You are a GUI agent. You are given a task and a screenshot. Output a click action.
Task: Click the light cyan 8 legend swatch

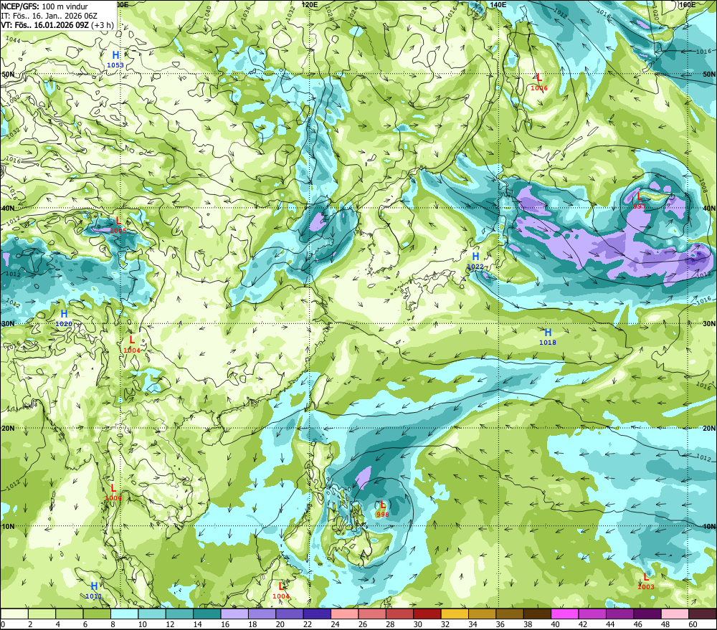click(124, 614)
